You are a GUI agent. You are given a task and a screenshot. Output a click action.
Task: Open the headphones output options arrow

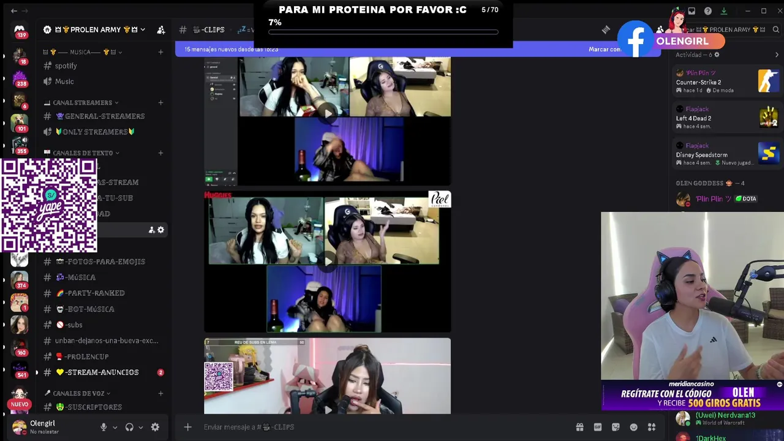(140, 427)
